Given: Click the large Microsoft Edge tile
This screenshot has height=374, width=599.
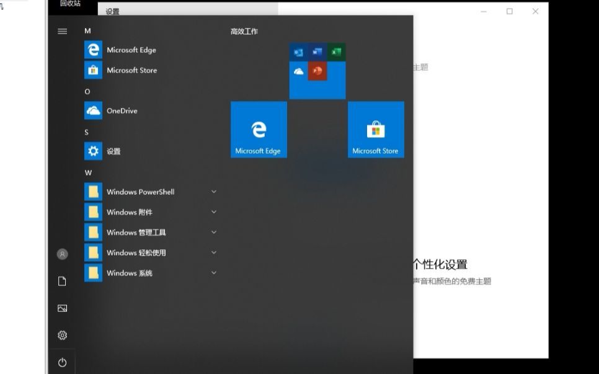Looking at the screenshot, I should [x=259, y=130].
